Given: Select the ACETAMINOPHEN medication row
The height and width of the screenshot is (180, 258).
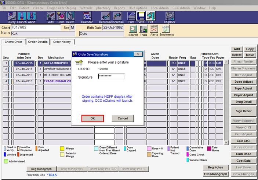Looking at the screenshot, I should pos(57,63).
